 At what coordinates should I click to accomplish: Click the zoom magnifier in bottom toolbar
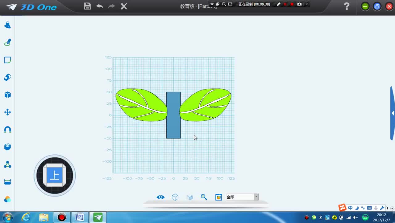[204, 197]
